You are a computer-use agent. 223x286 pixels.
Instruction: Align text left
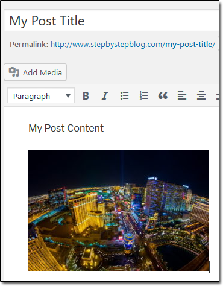click(x=182, y=95)
